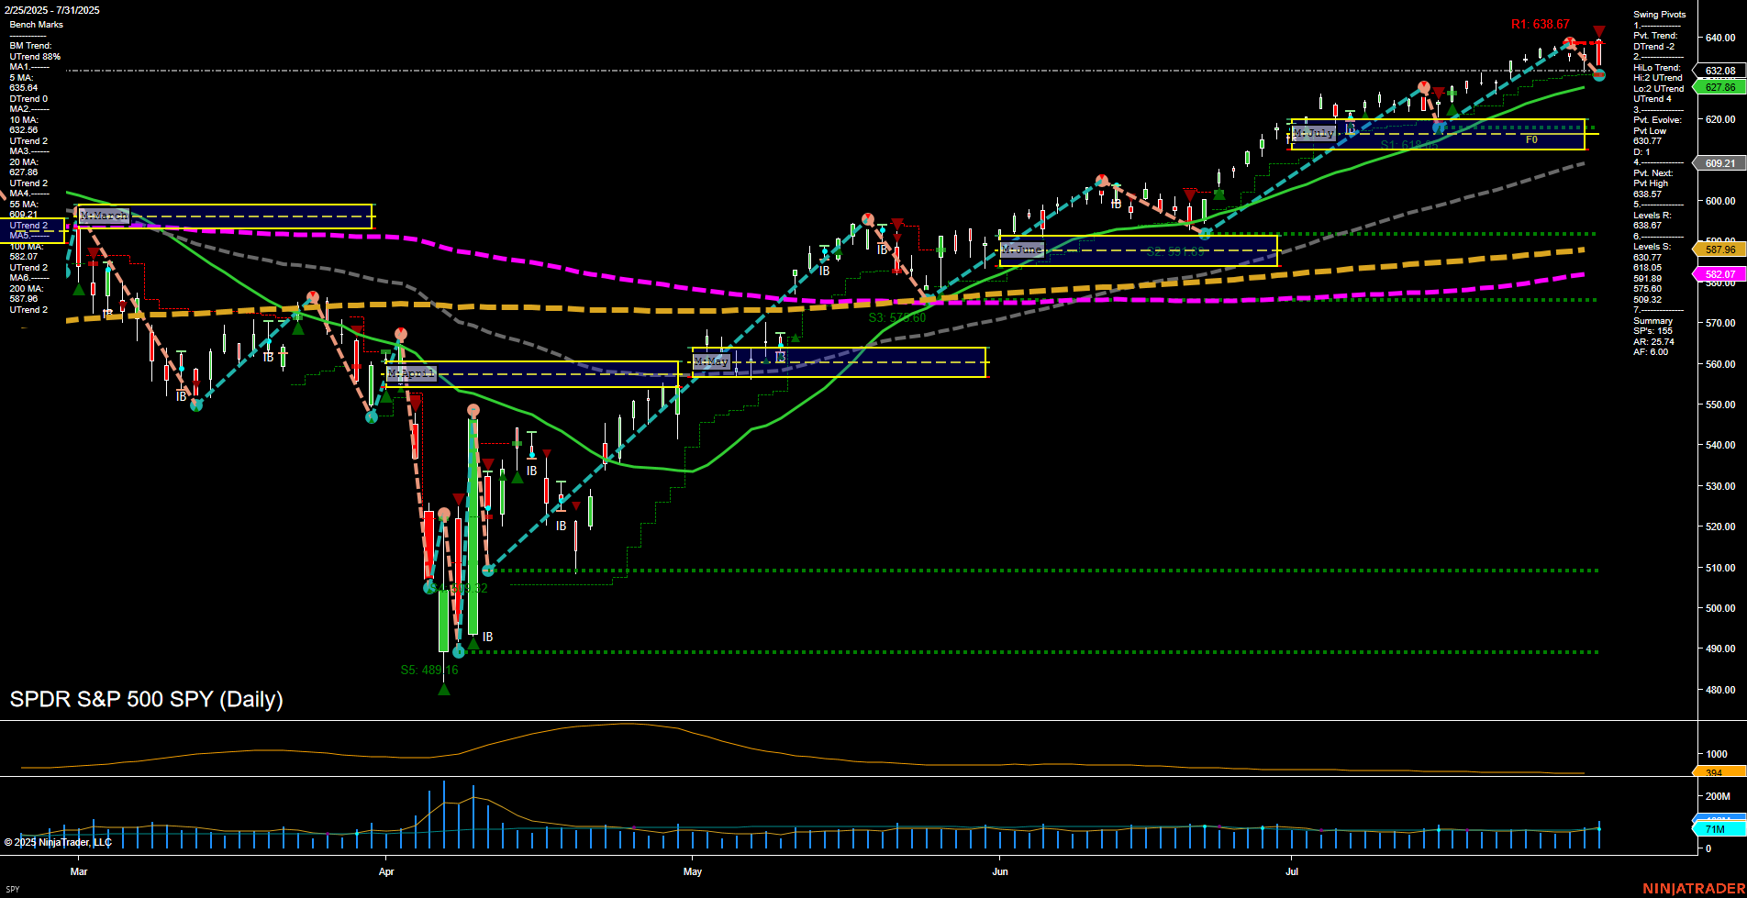Click the SPY instrument tab at bottom left
Viewport: 1747px width, 898px height.
click(13, 890)
